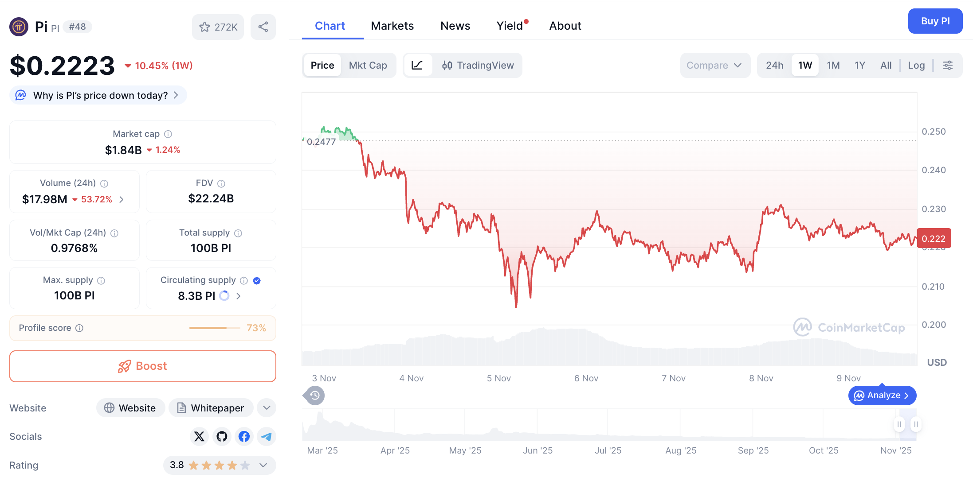Open the Compare dropdown
This screenshot has height=481, width=973.
[714, 65]
